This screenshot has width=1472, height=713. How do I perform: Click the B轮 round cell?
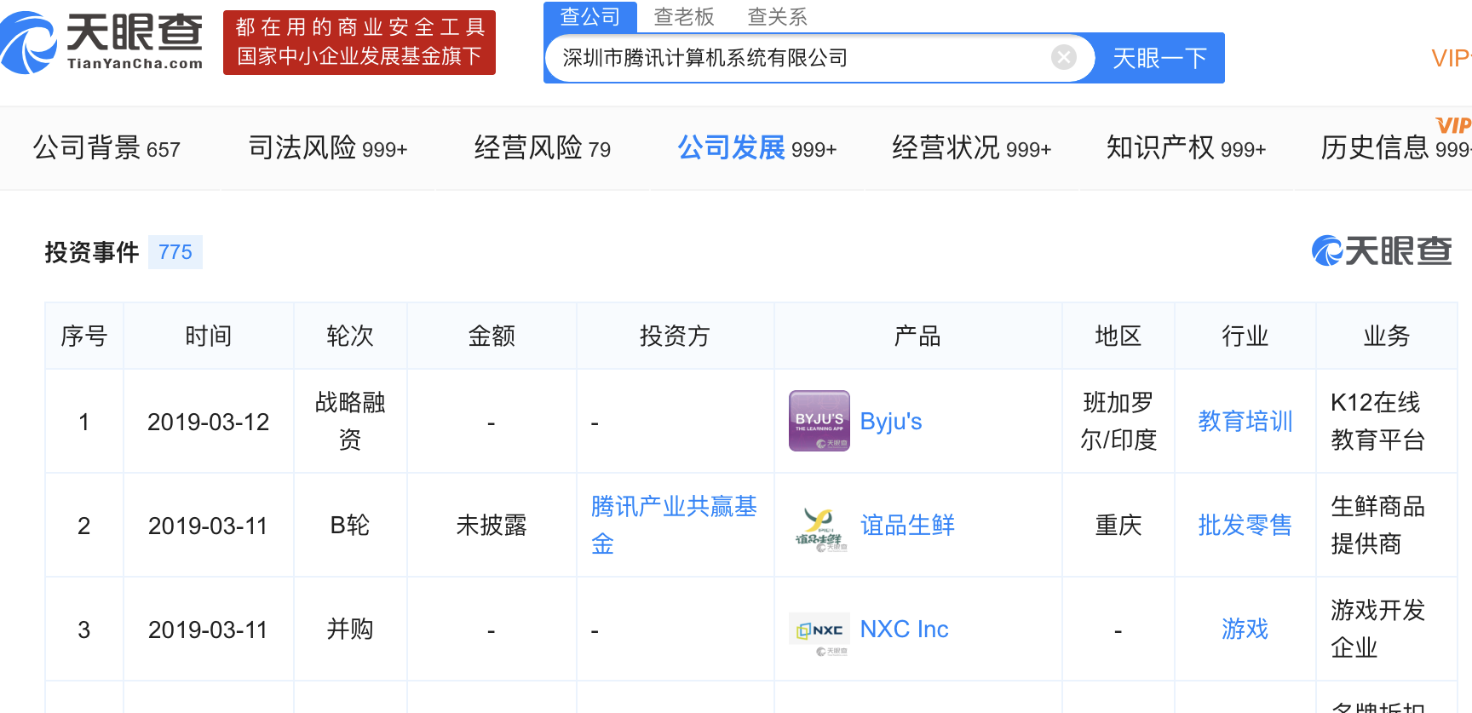click(x=350, y=525)
